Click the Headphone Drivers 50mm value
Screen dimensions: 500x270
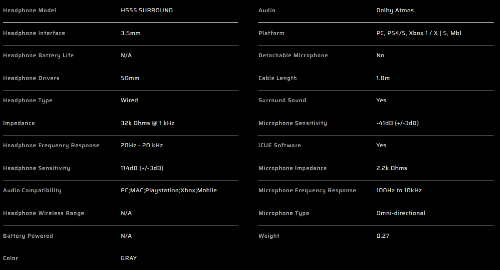tap(130, 78)
